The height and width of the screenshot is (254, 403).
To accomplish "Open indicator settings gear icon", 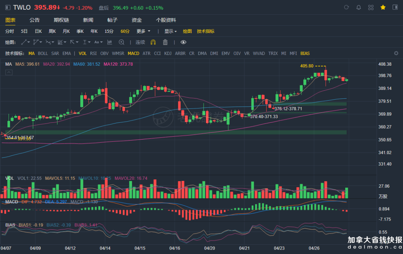I will pos(396,53).
